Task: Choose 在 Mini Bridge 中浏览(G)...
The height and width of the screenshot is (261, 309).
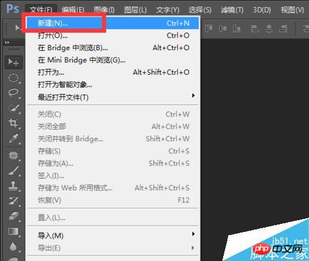Action: click(112, 60)
